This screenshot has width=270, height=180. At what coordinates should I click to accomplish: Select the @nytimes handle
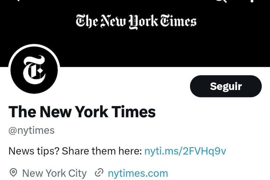pos(31,130)
